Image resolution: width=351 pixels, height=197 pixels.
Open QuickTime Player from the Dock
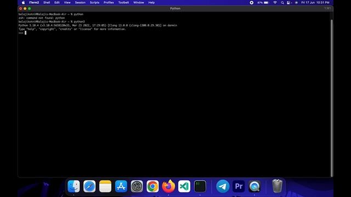254,186
